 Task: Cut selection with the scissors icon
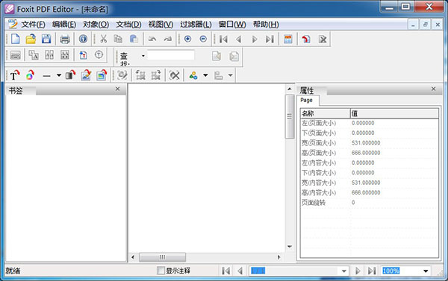(103, 39)
